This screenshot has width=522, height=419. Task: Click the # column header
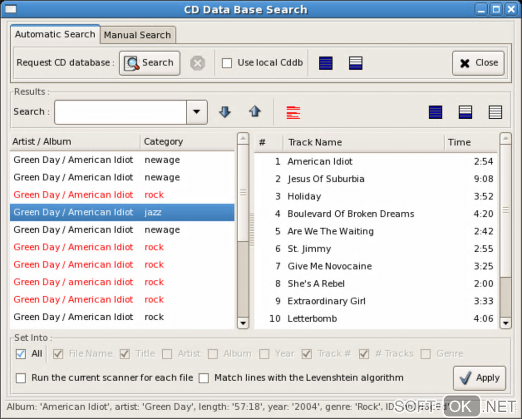269,142
